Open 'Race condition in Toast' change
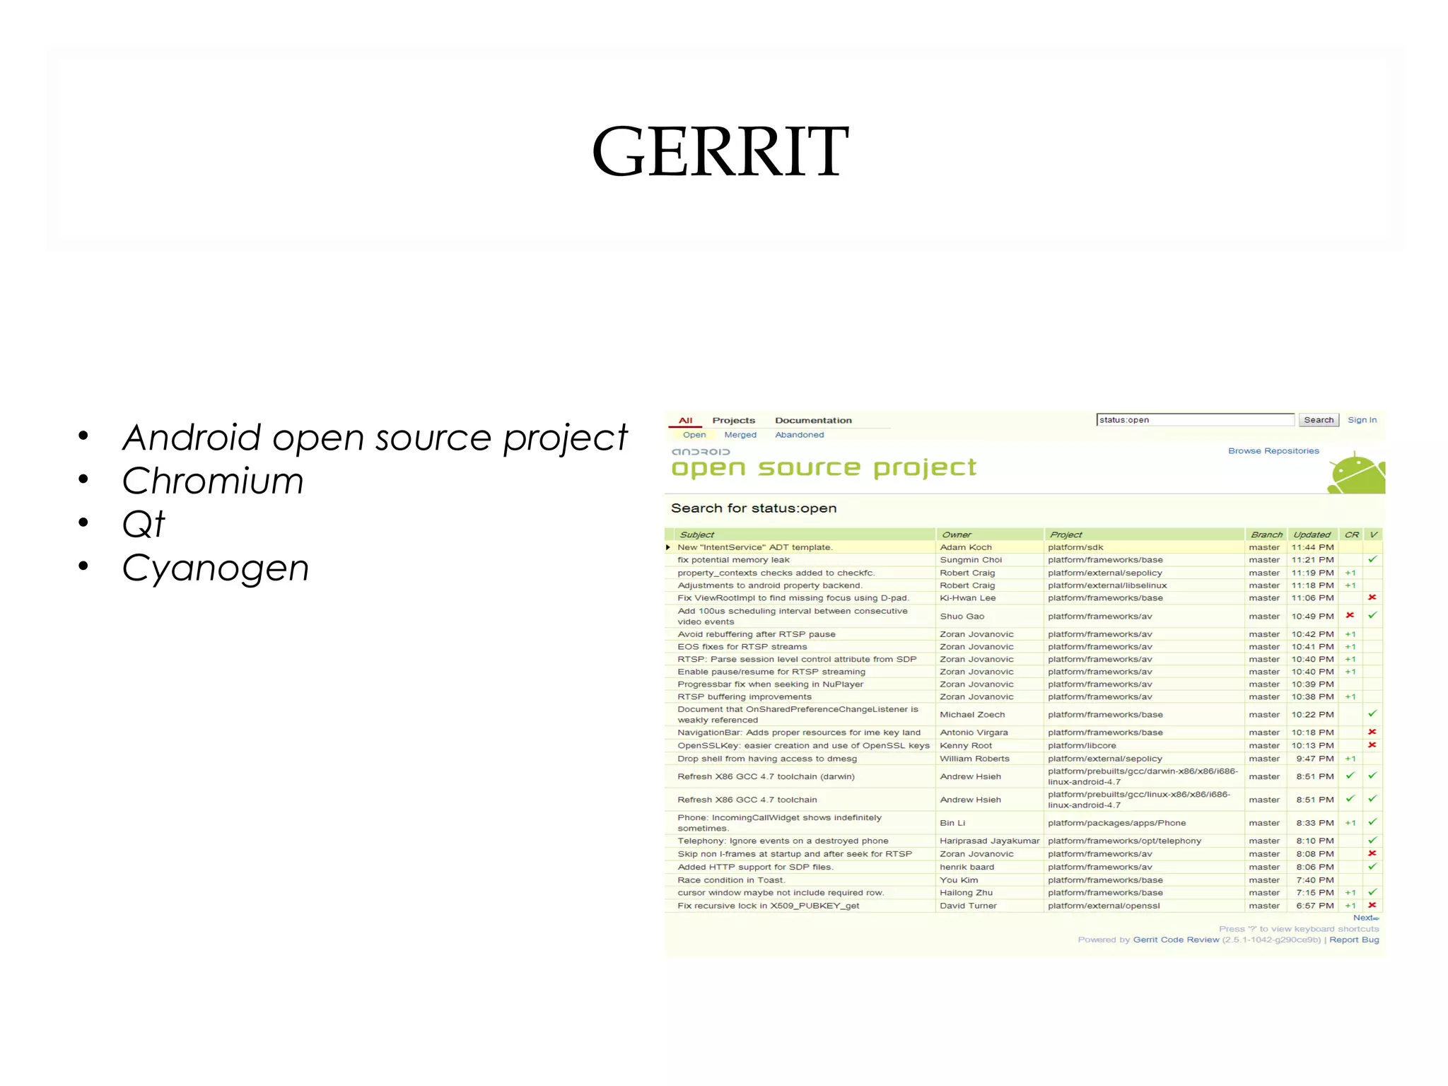This screenshot has height=1086, width=1448. point(731,880)
